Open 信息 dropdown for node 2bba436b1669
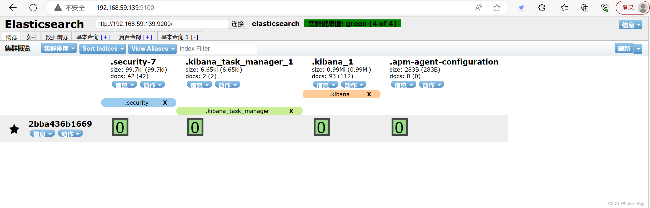650x208 pixels. tap(42, 133)
